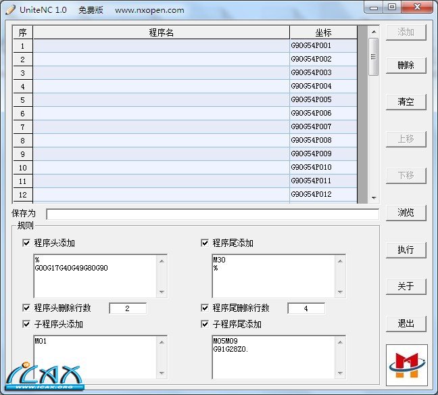
Task: Uncheck 程序头删除行数 checkbox
Action: [x=26, y=308]
